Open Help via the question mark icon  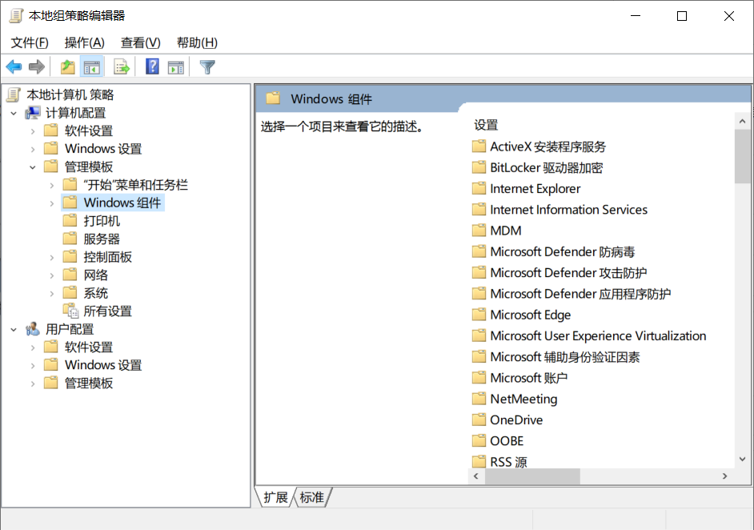click(152, 67)
